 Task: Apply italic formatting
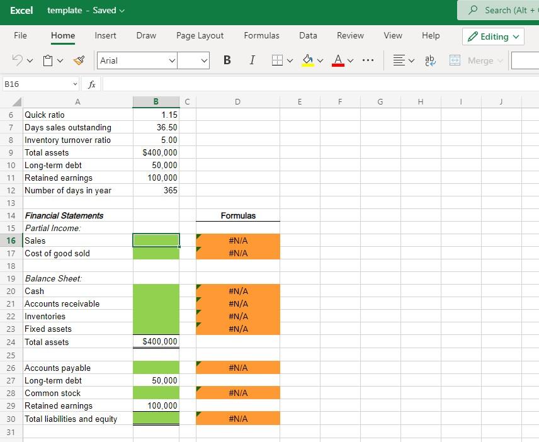click(252, 60)
